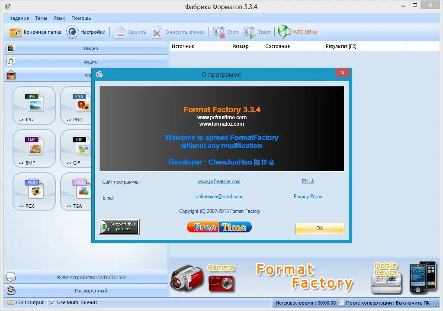Toggle the Use Multi-Threads checkbox
The width and height of the screenshot is (443, 311).
[52, 302]
